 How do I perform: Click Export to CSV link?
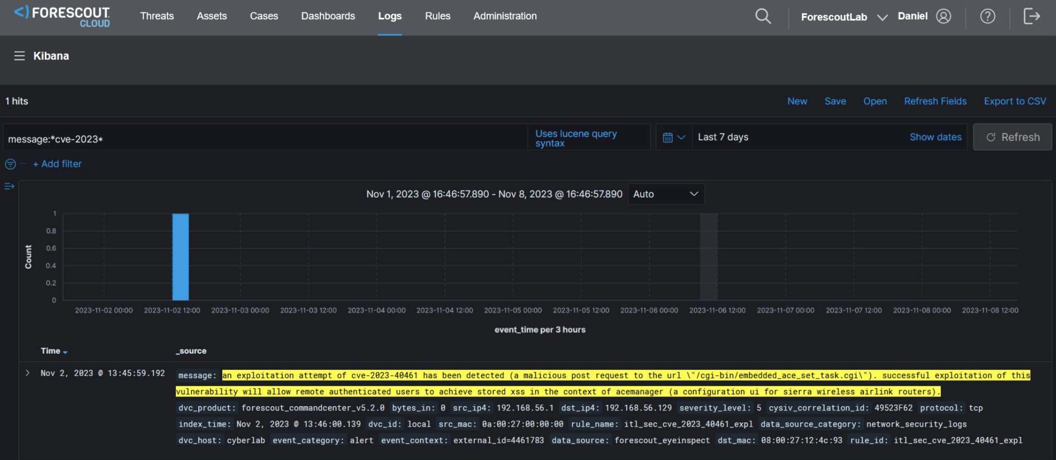pos(1015,101)
